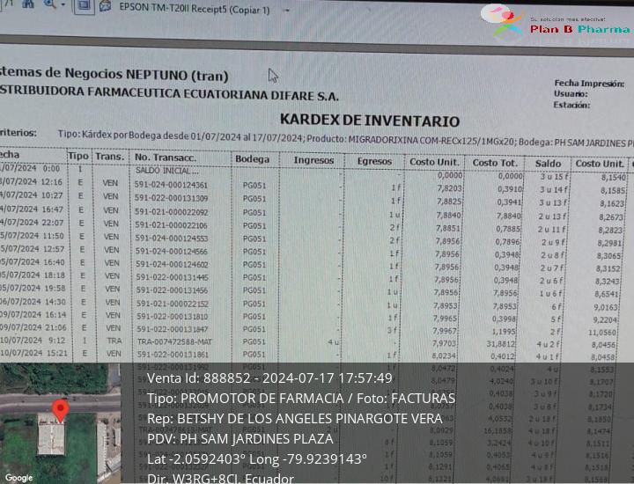The image size is (634, 484).
Task: Click the Trans. column header
Action: point(109,157)
